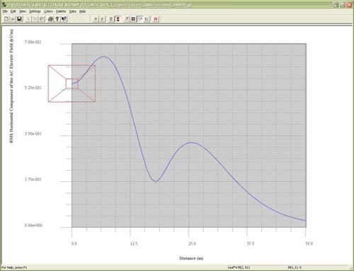This screenshot has height=271, width=354.
Task: Open the View menu
Action: [23, 11]
